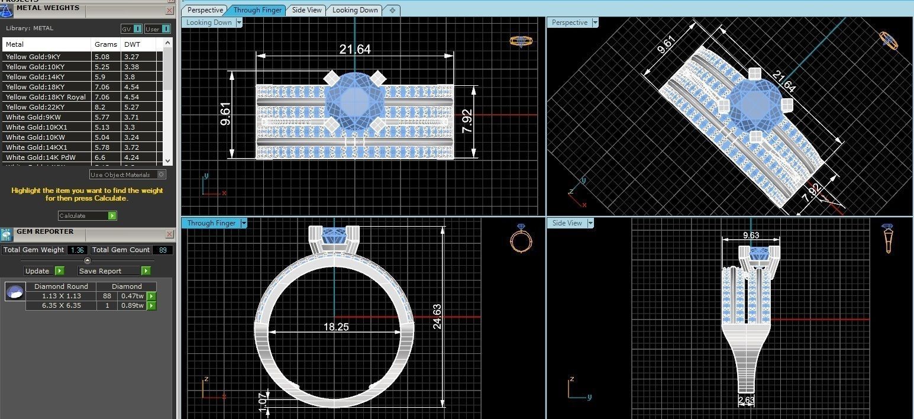
Task: Click the Metal column header
Action: coord(47,44)
